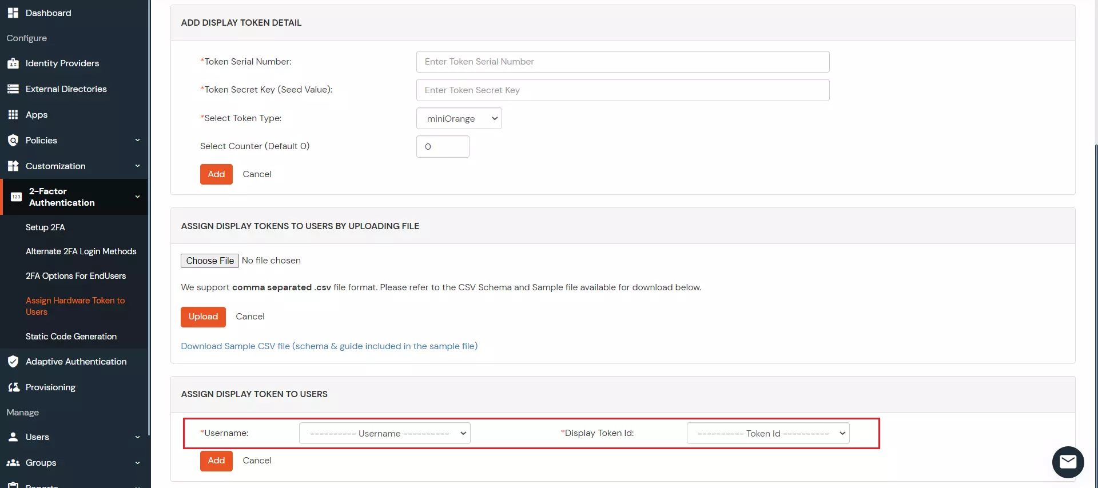Download the Sample CSV file link

329,346
